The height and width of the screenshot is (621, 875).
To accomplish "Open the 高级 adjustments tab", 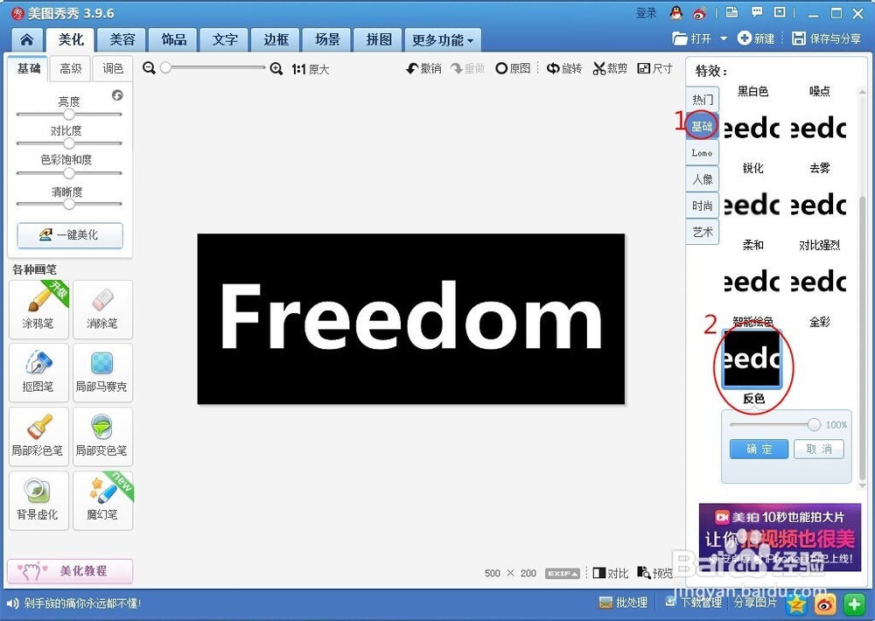I will pos(71,68).
